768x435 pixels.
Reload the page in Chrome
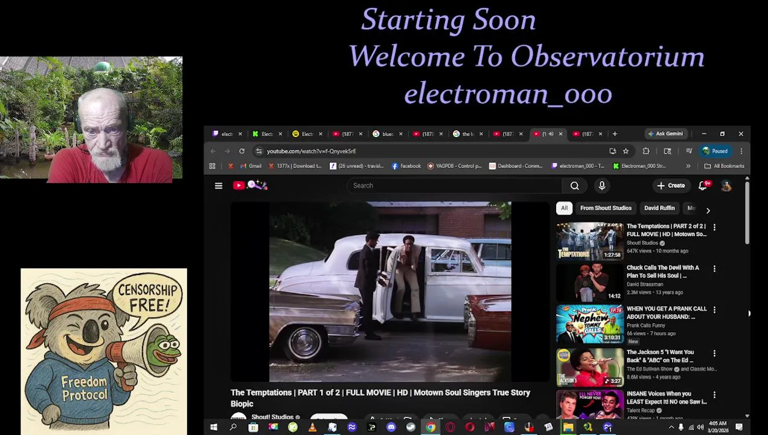click(x=242, y=151)
